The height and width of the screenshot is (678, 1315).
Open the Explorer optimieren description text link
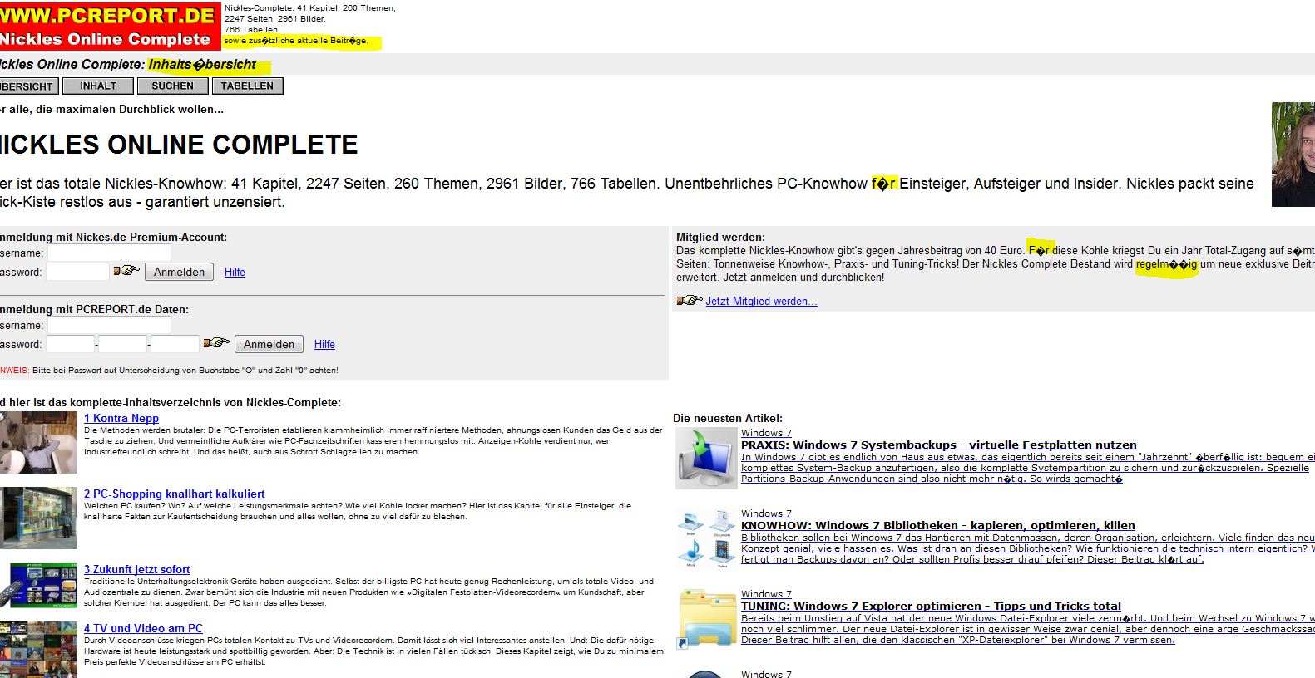point(1028,629)
